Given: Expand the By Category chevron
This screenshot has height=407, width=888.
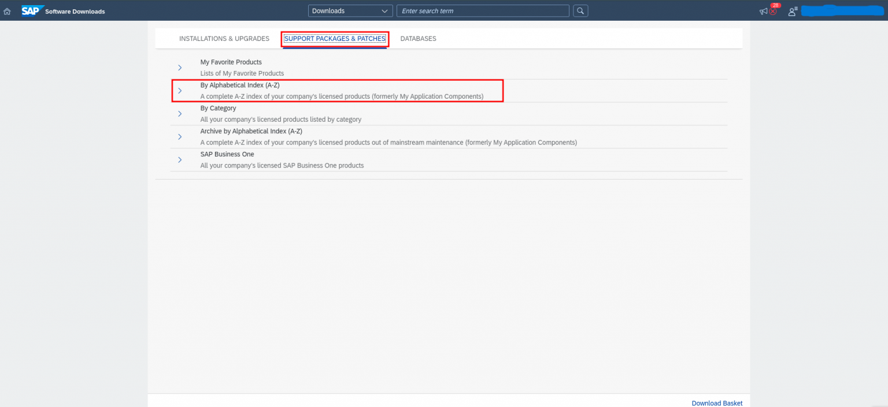Looking at the screenshot, I should click(x=180, y=114).
